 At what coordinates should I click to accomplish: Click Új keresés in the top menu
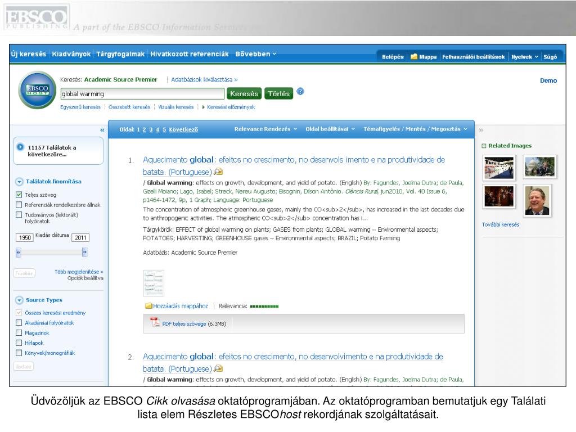[29, 54]
